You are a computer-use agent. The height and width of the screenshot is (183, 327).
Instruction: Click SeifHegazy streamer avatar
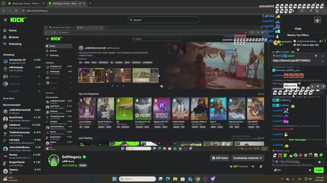click(x=54, y=160)
